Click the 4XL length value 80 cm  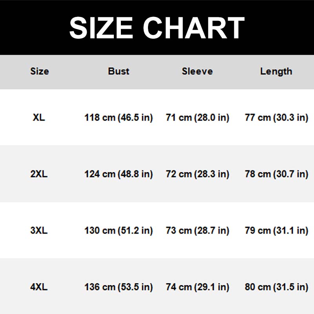click(x=276, y=287)
